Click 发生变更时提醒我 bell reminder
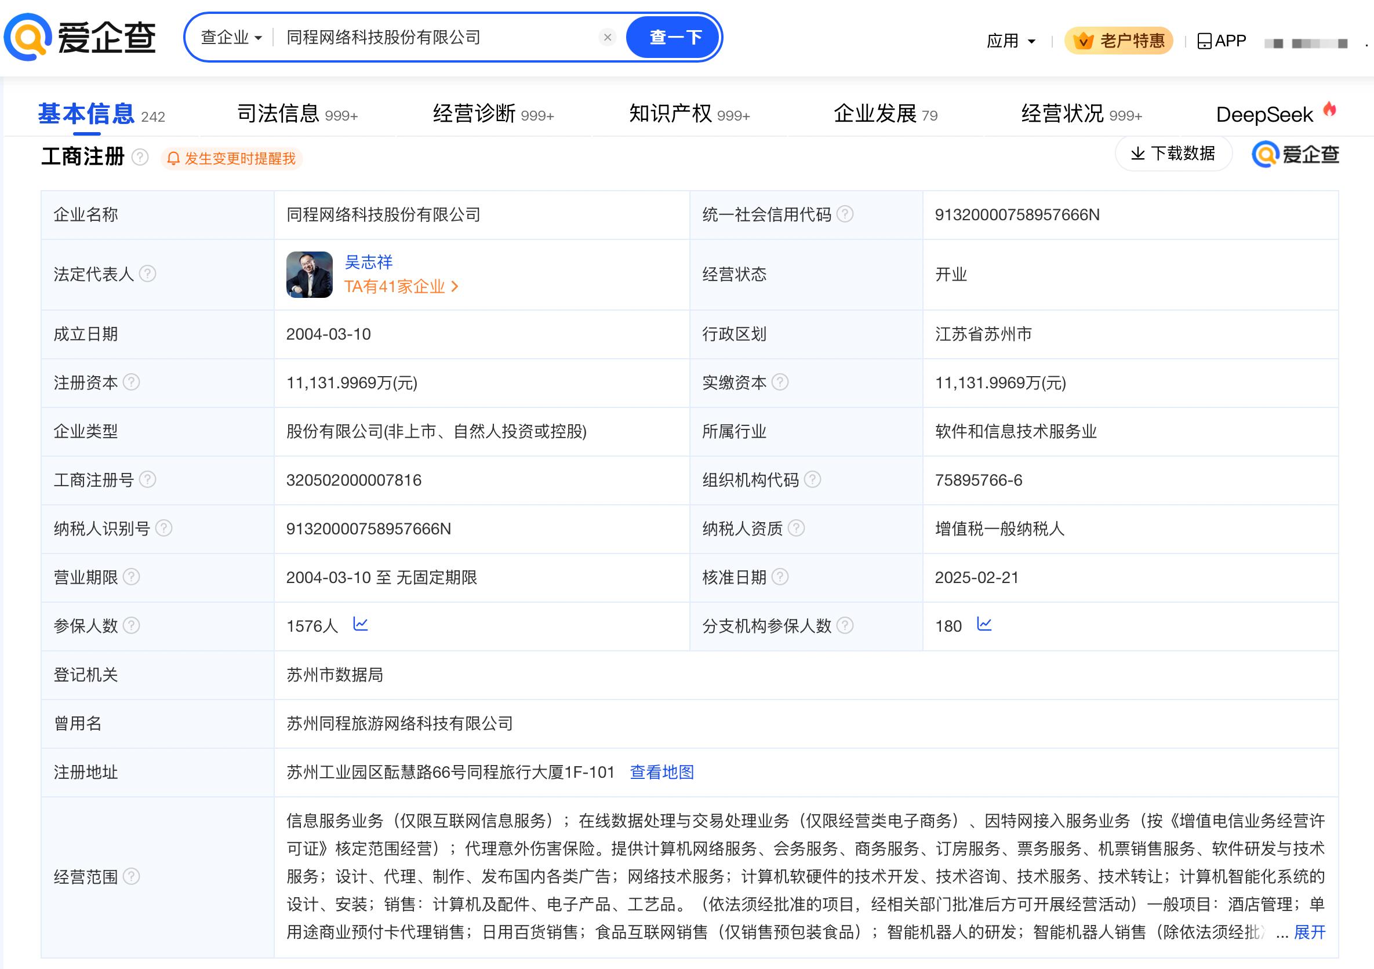Image resolution: width=1374 pixels, height=969 pixels. (232, 159)
